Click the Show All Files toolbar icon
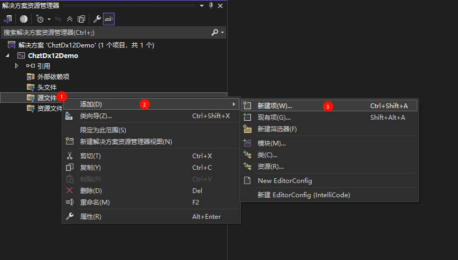Image resolution: width=458 pixels, height=260 pixels. click(81, 19)
